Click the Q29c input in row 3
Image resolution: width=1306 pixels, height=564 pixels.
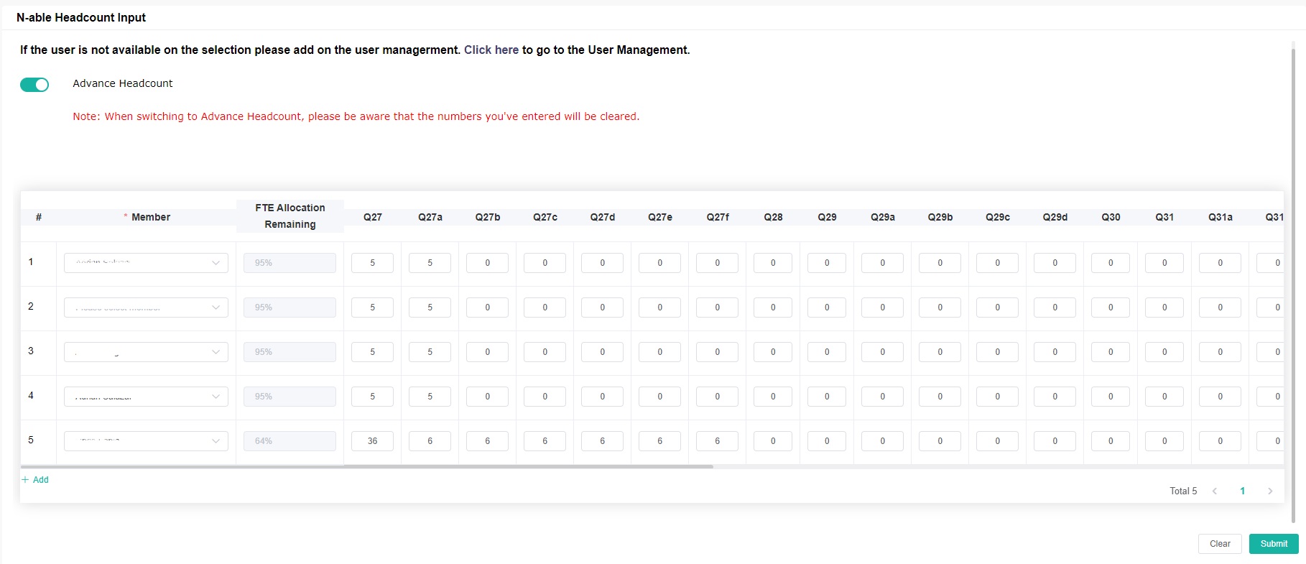click(x=997, y=352)
